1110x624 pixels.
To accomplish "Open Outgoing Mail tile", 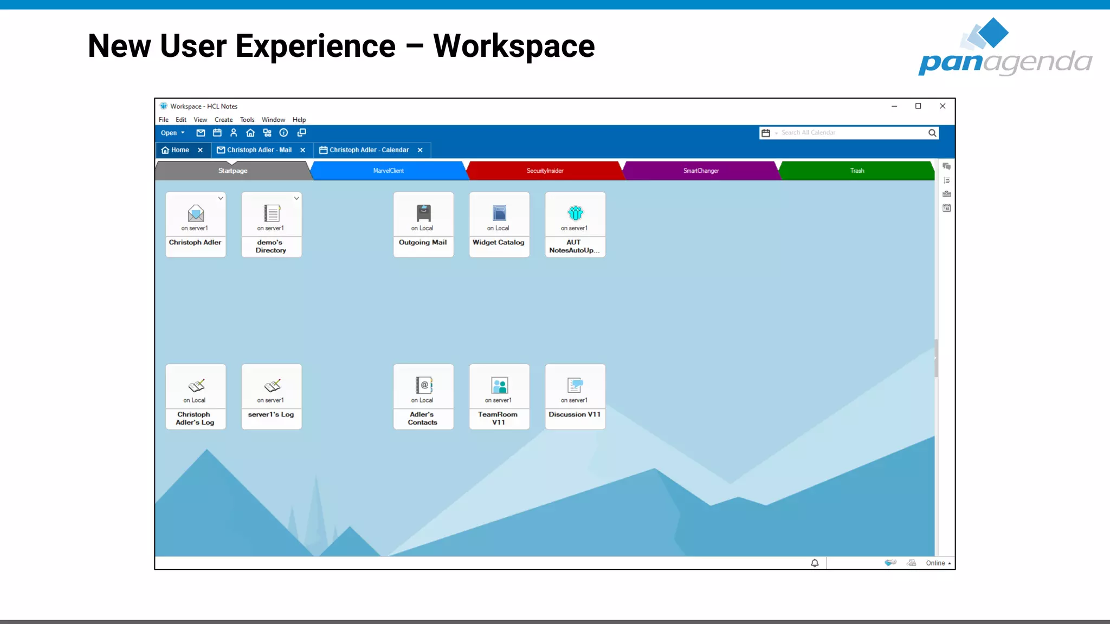I will [x=423, y=224].
